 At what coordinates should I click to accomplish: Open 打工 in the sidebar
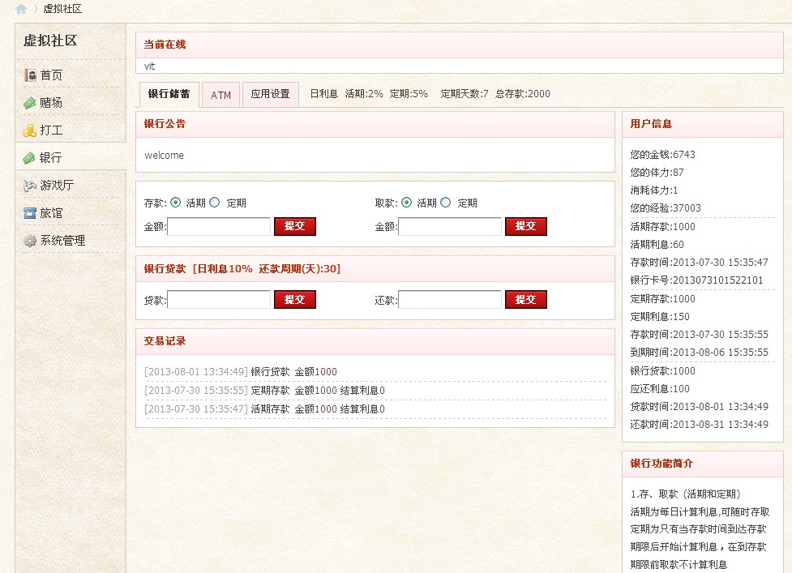[52, 130]
